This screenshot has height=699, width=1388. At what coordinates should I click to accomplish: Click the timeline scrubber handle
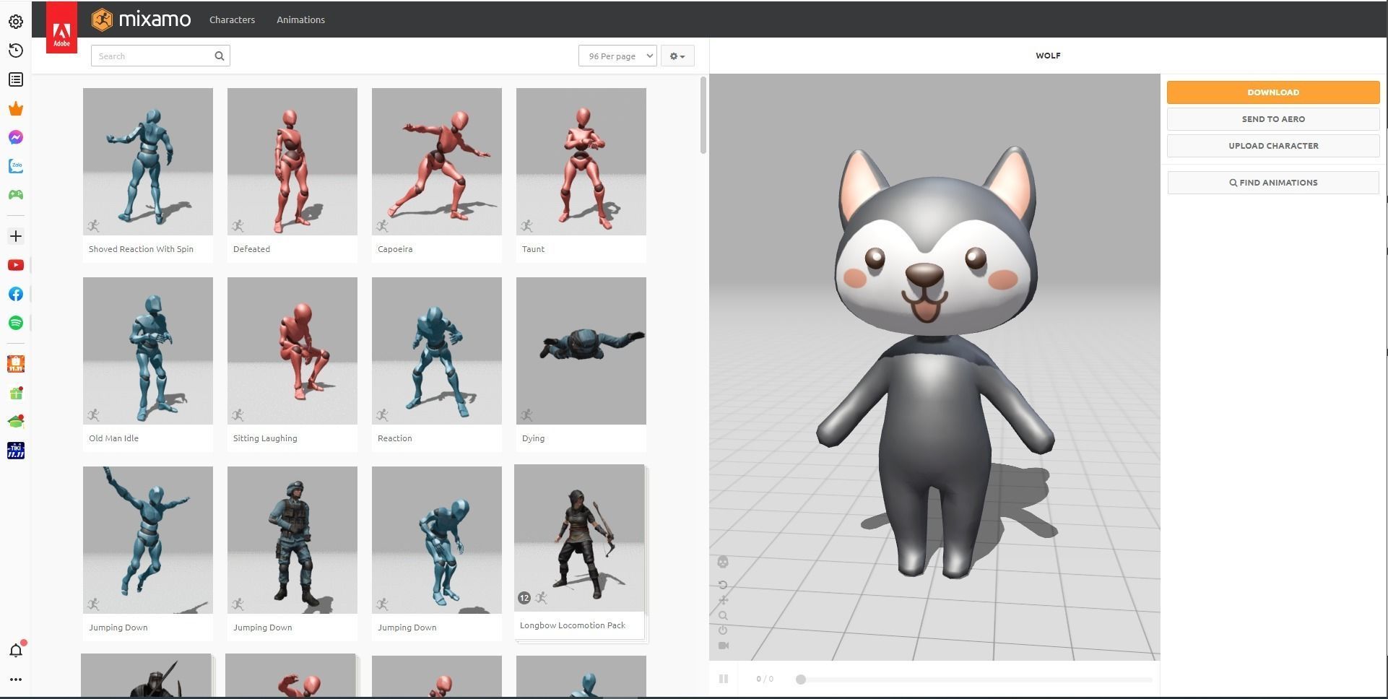pos(800,680)
